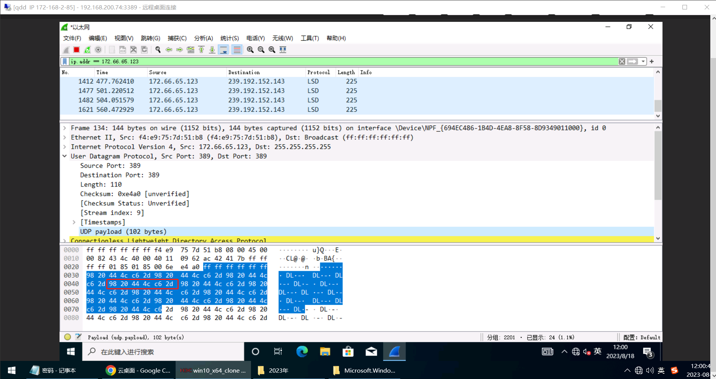
Task: Click the find packet magnifier icon
Action: [x=158, y=50]
